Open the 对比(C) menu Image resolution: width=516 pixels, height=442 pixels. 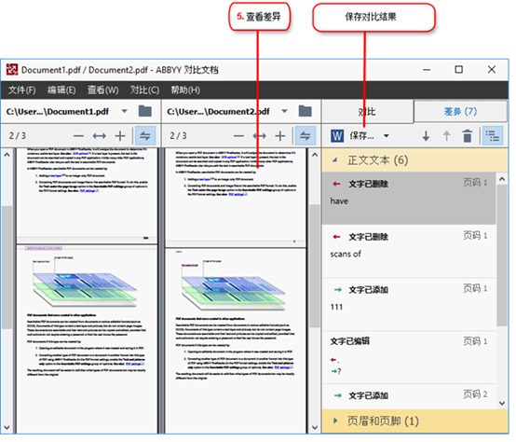(x=144, y=90)
